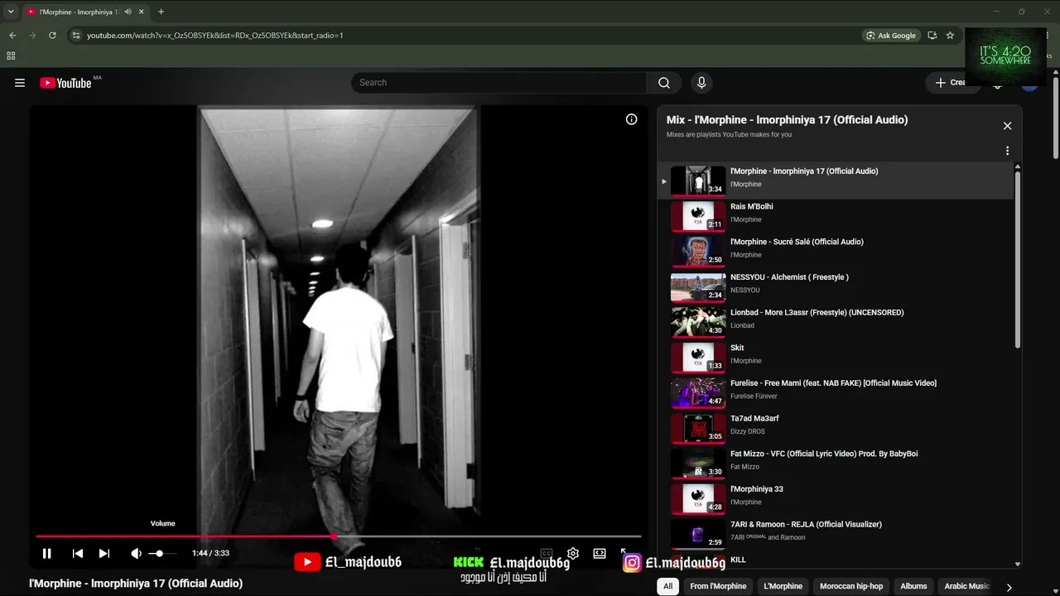Show video info card icon
Viewport: 1060px width, 596px height.
click(x=632, y=119)
